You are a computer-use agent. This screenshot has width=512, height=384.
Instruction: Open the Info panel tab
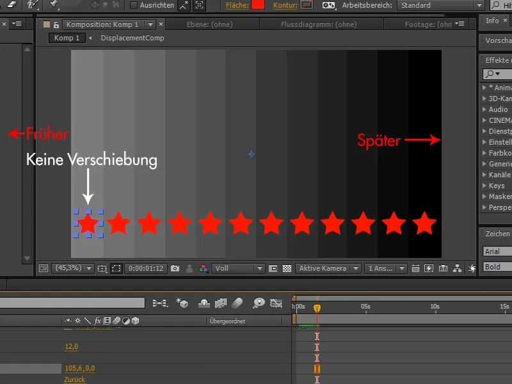point(492,20)
